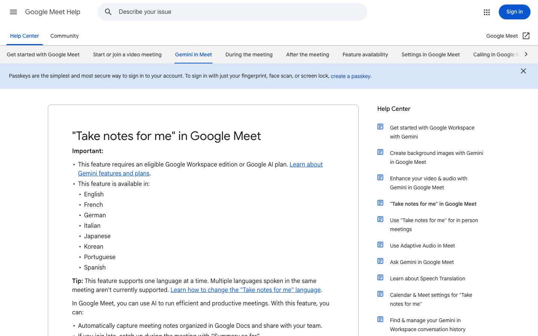Open the Google apps grid
Screen dimensions: 538x336
(486, 12)
